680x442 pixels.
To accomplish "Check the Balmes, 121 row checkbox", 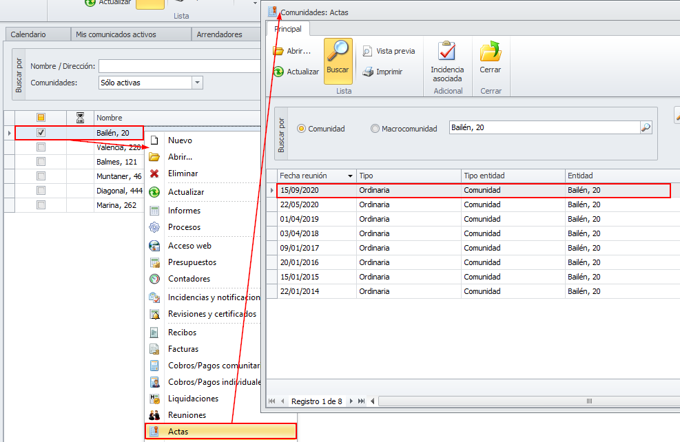I will [41, 162].
